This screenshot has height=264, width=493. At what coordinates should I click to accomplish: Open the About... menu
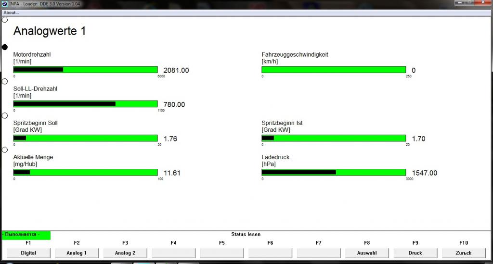point(11,13)
